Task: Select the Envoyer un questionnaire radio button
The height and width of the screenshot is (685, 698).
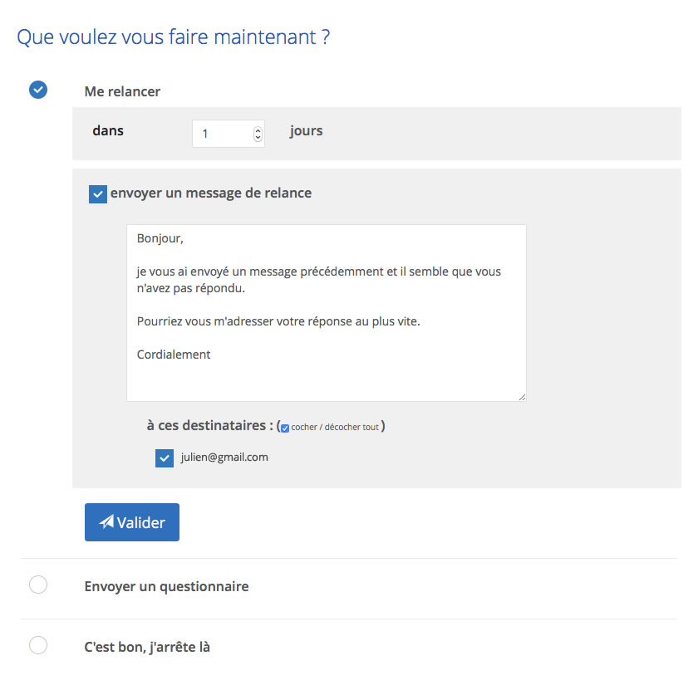Action: click(38, 585)
